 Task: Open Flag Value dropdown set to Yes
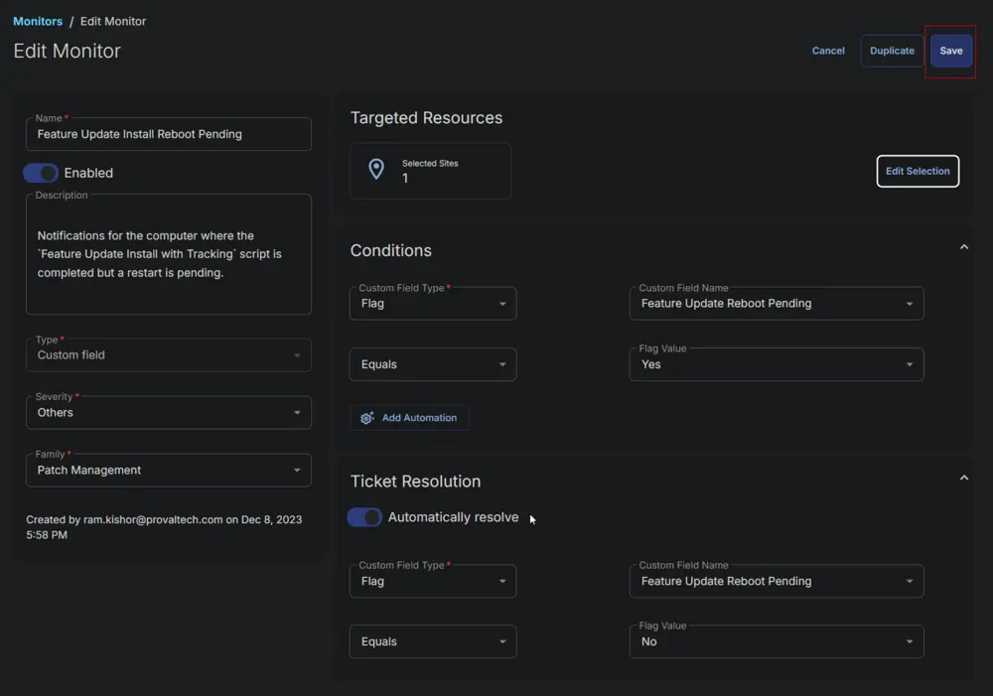click(x=777, y=364)
